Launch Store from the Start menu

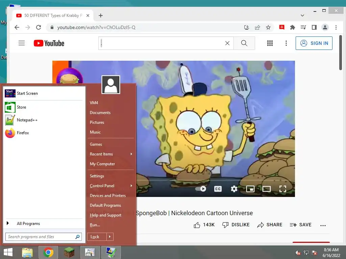44,107
